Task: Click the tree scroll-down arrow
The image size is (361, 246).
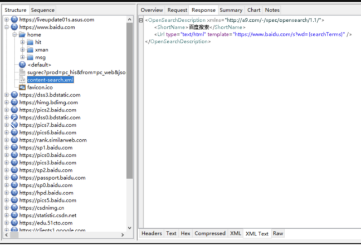Action: tap(130, 228)
